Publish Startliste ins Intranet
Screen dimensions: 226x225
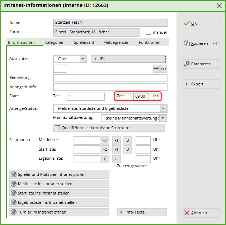59,193
